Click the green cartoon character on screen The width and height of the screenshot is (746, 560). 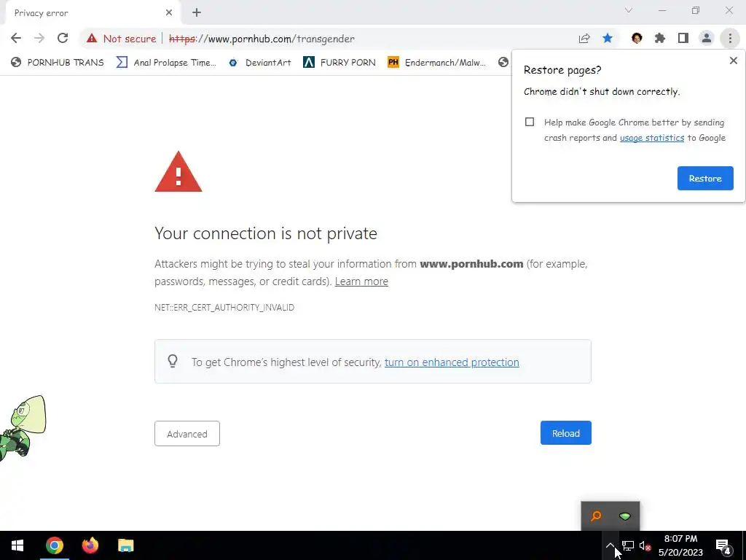coord(23,428)
